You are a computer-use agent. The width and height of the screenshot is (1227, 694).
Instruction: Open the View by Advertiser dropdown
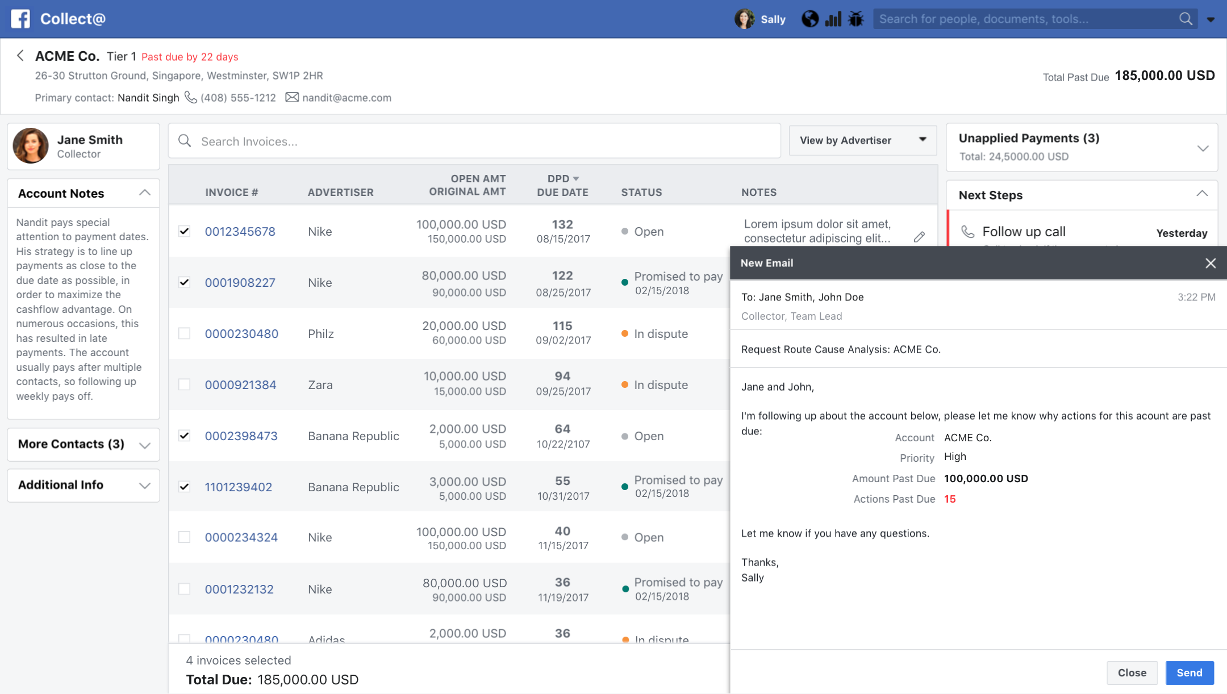[x=862, y=140]
